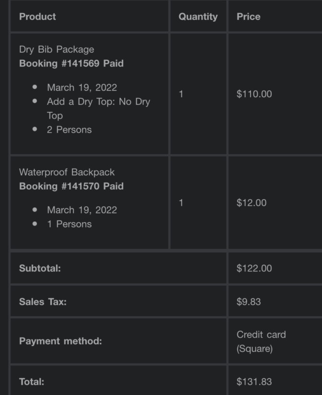Click the Payment method label
Image resolution: width=322 pixels, height=395 pixels.
coord(60,341)
